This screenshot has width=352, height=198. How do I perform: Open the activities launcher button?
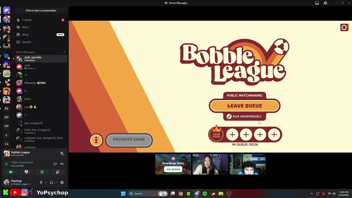pos(42,172)
